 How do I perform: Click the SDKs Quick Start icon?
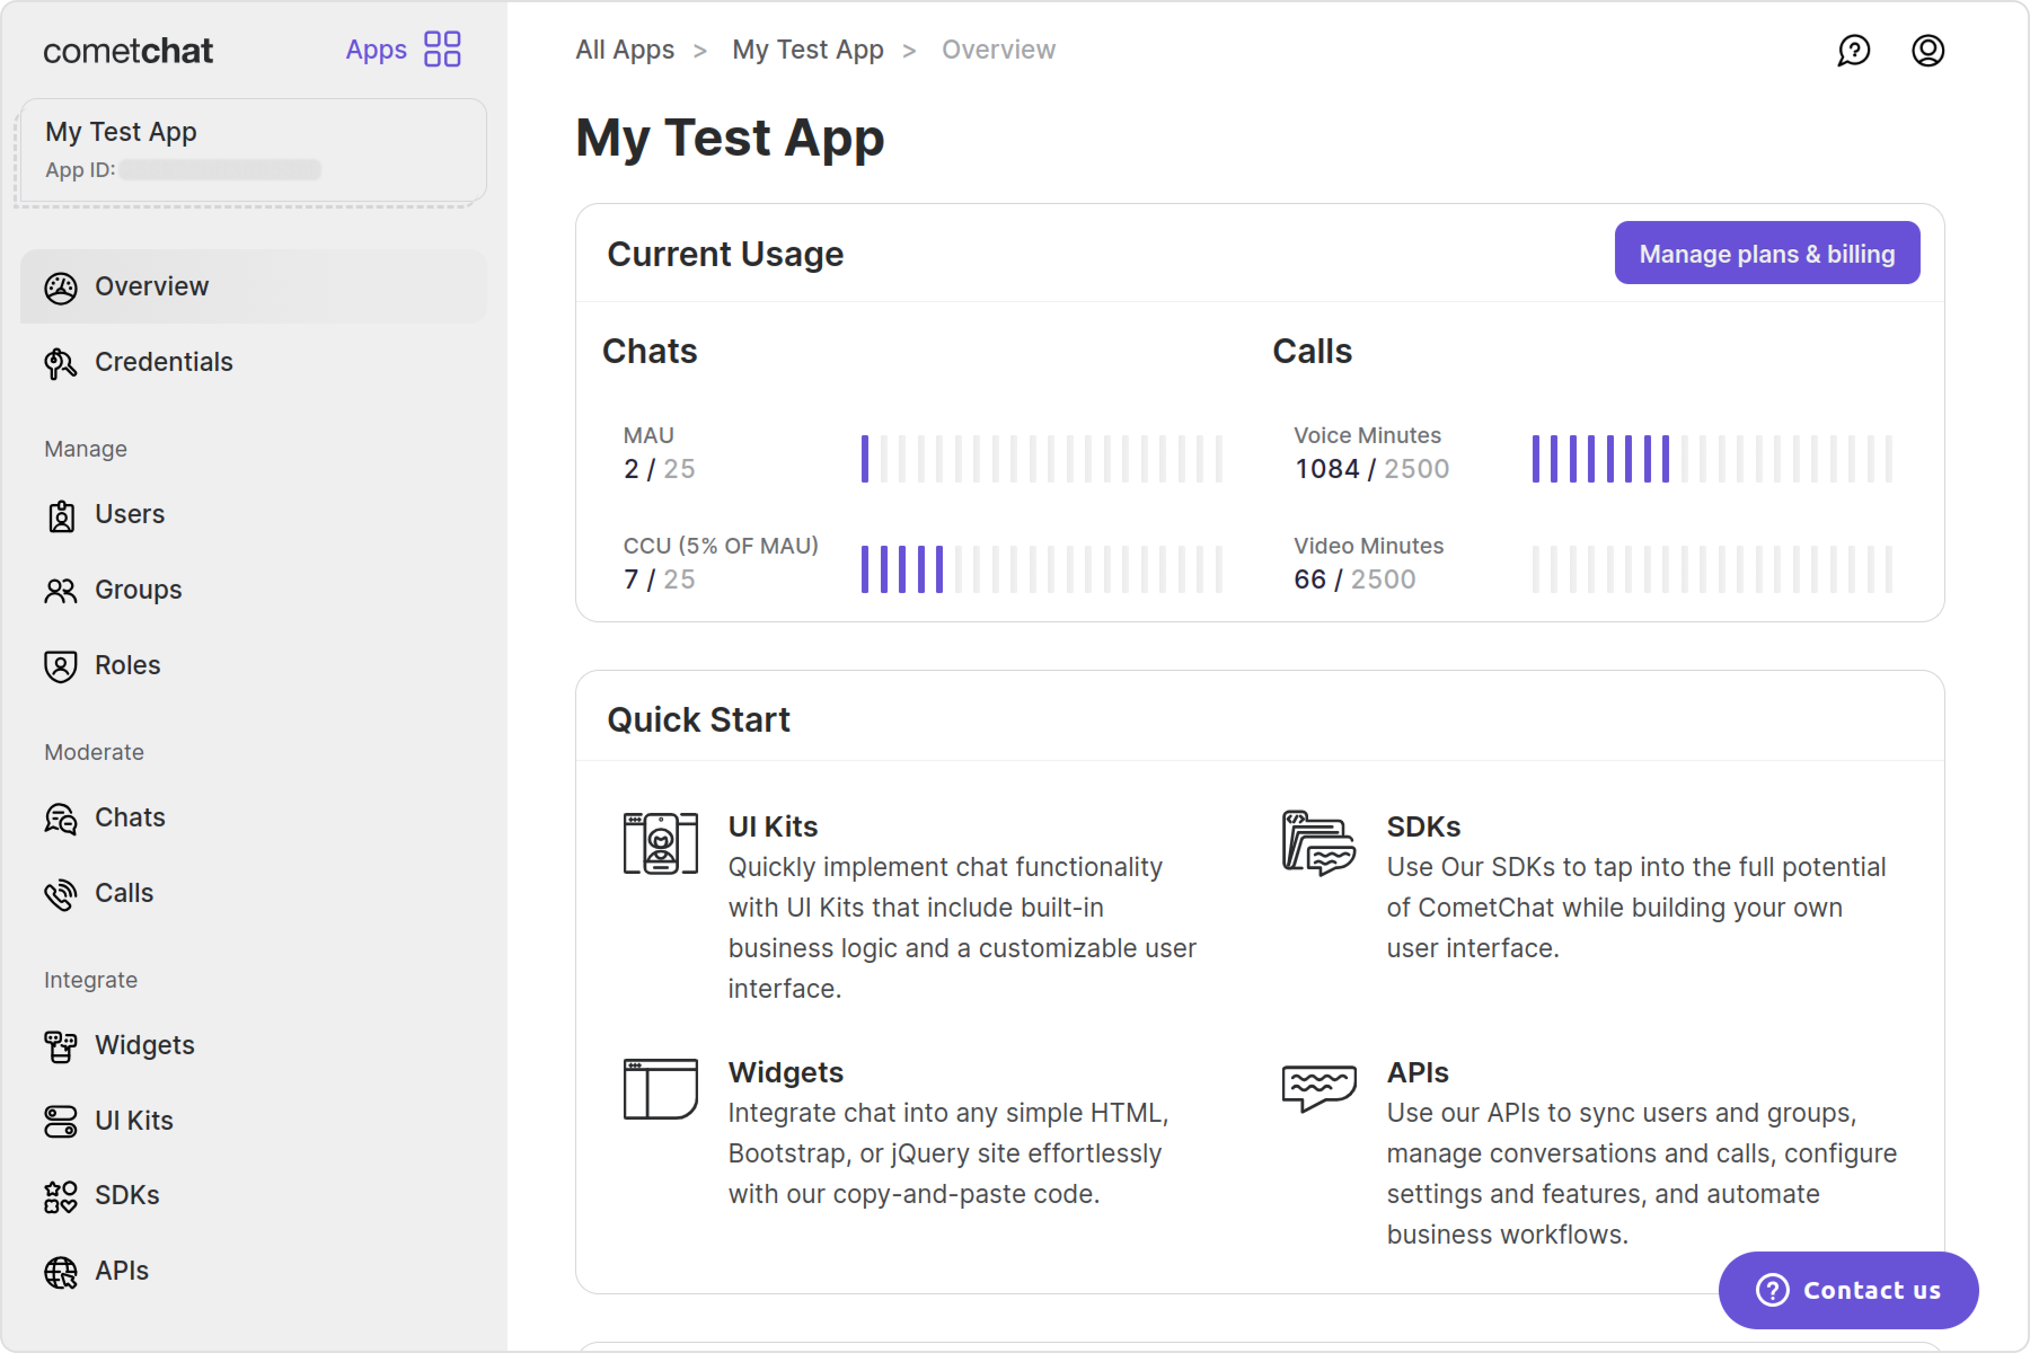pos(1318,843)
